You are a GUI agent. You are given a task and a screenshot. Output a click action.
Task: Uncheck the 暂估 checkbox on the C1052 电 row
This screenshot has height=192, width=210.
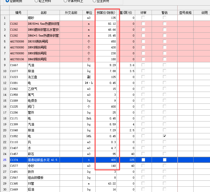point(165,136)
